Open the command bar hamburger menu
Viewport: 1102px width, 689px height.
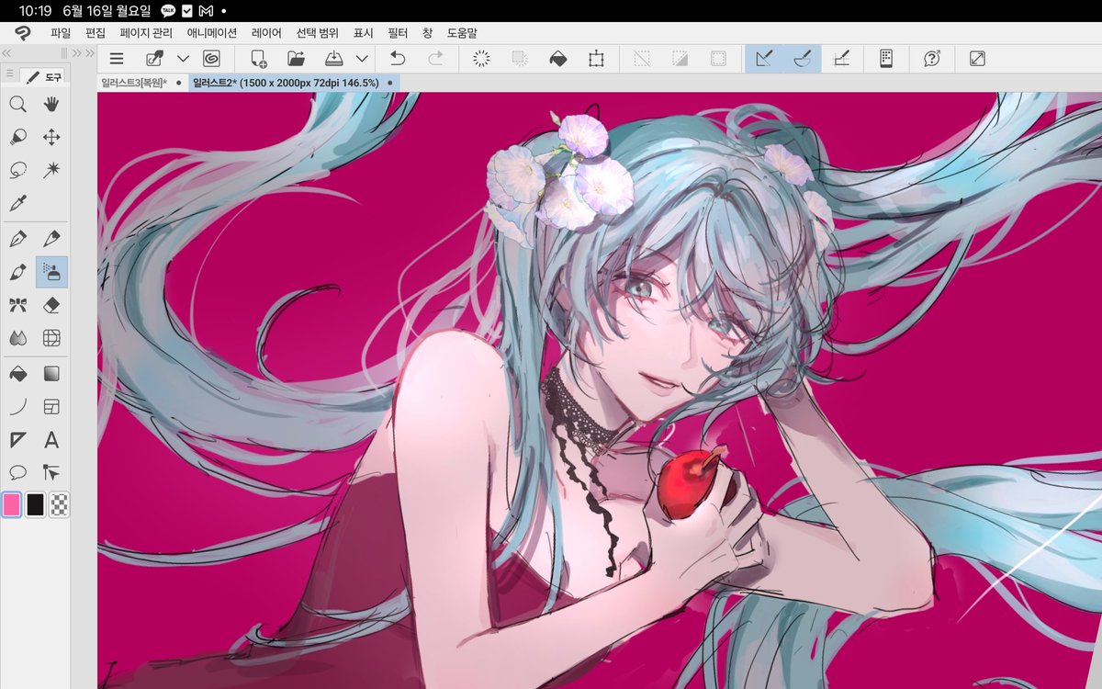(117, 59)
